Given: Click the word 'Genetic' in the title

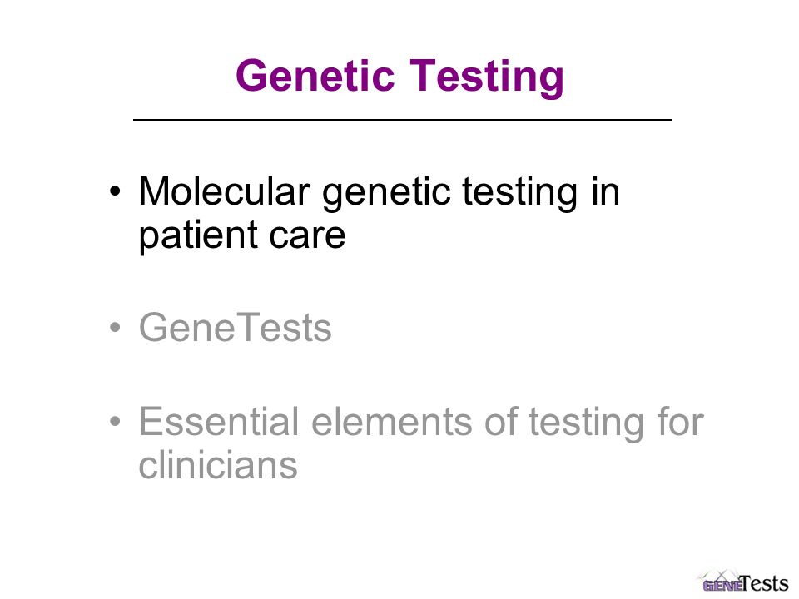Looking at the screenshot, I should pyautogui.click(x=315, y=76).
